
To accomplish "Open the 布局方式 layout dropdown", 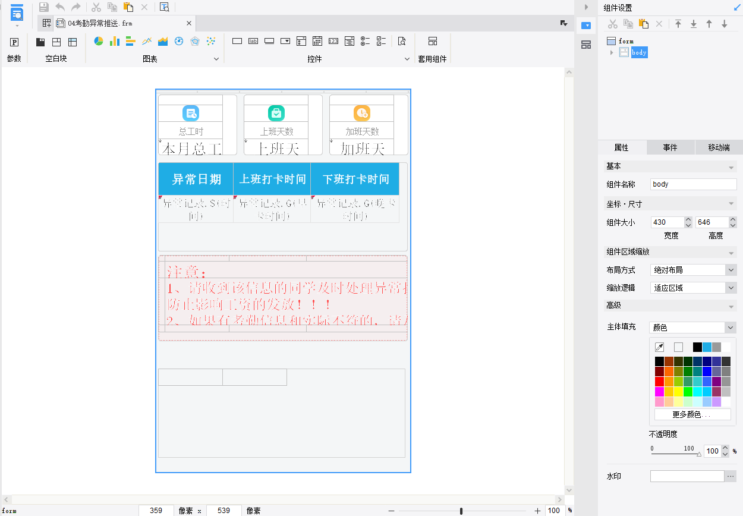I will [x=731, y=270].
